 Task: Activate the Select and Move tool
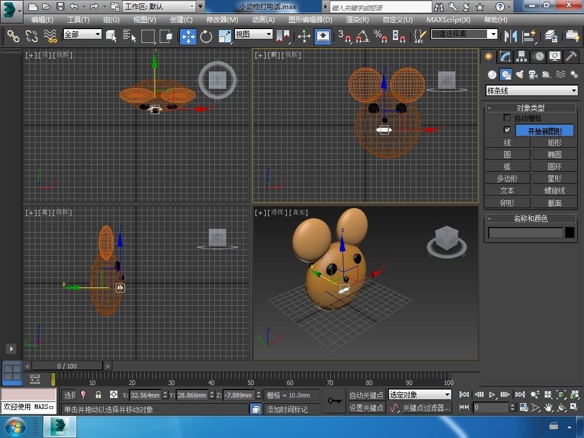188,36
